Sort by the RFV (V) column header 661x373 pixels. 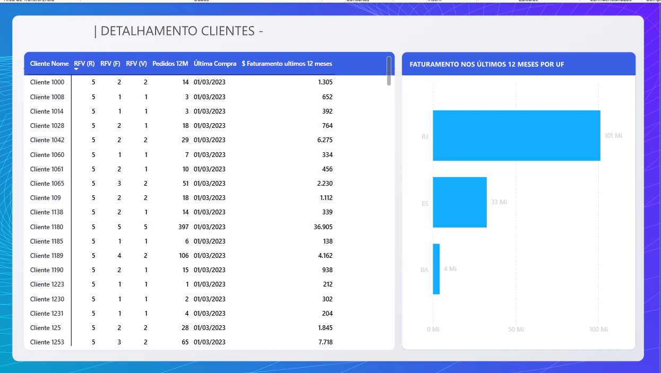pyautogui.click(x=136, y=64)
